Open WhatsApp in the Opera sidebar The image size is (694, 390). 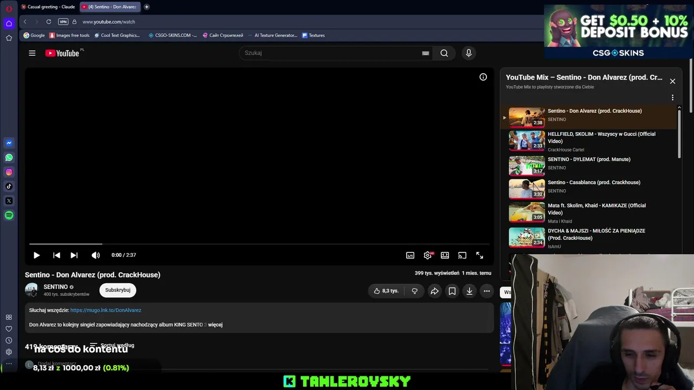(x=9, y=158)
